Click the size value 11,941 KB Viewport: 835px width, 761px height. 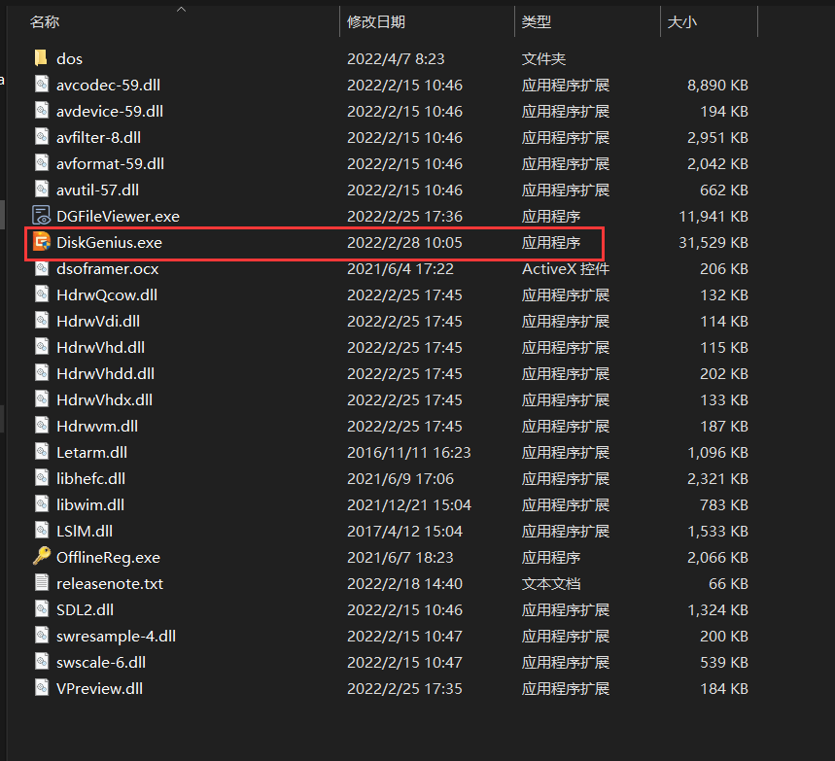[713, 216]
